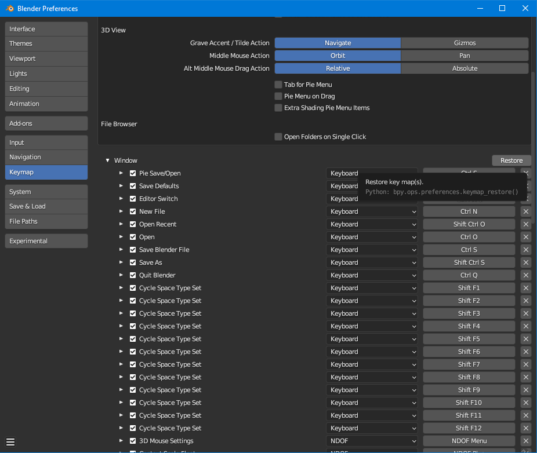The width and height of the screenshot is (537, 453).
Task: Remove the Shift F2 keymap entry
Action: click(x=526, y=301)
